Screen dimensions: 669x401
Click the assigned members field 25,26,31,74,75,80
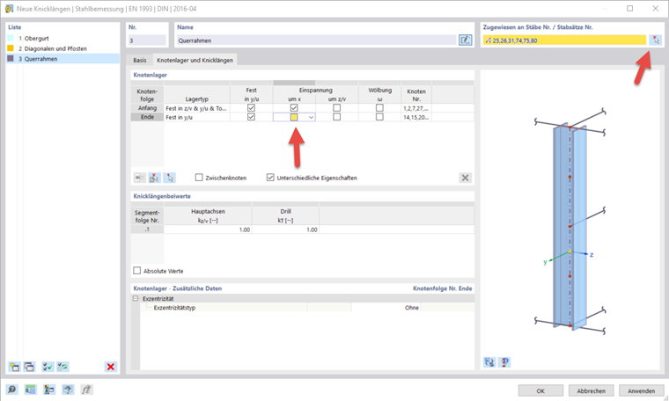pos(564,40)
